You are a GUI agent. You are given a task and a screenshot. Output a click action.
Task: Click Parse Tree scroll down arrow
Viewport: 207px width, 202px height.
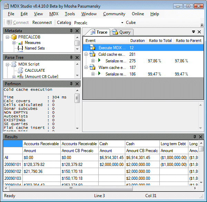(77, 76)
